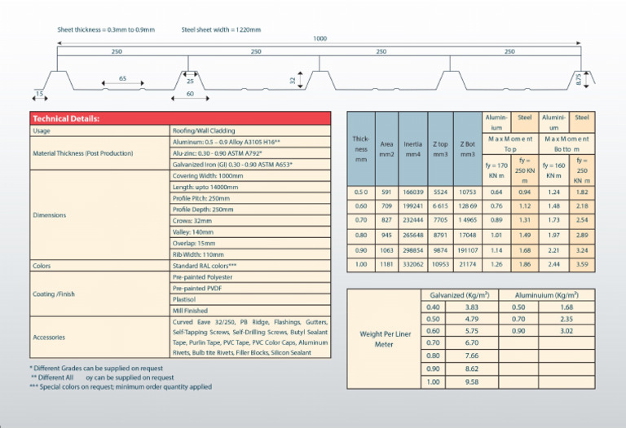Image resolution: width=626 pixels, height=428 pixels.
Task: Click the 'Technical Details:' red header
Action: point(180,118)
